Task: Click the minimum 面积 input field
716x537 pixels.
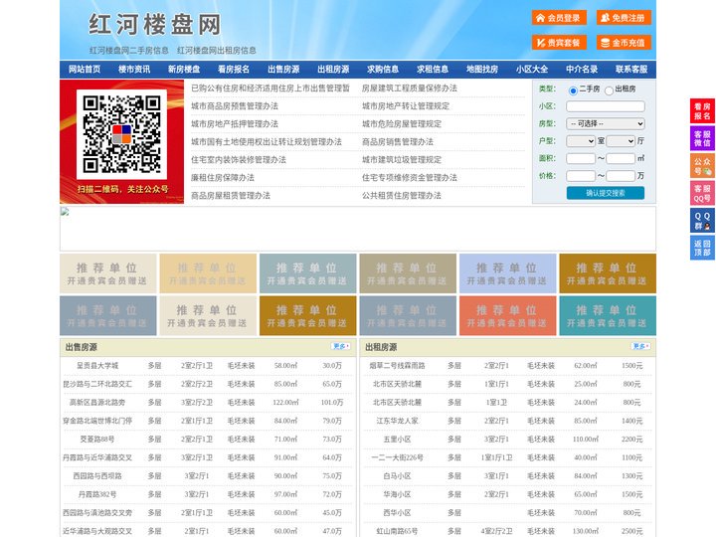Action: click(x=581, y=158)
